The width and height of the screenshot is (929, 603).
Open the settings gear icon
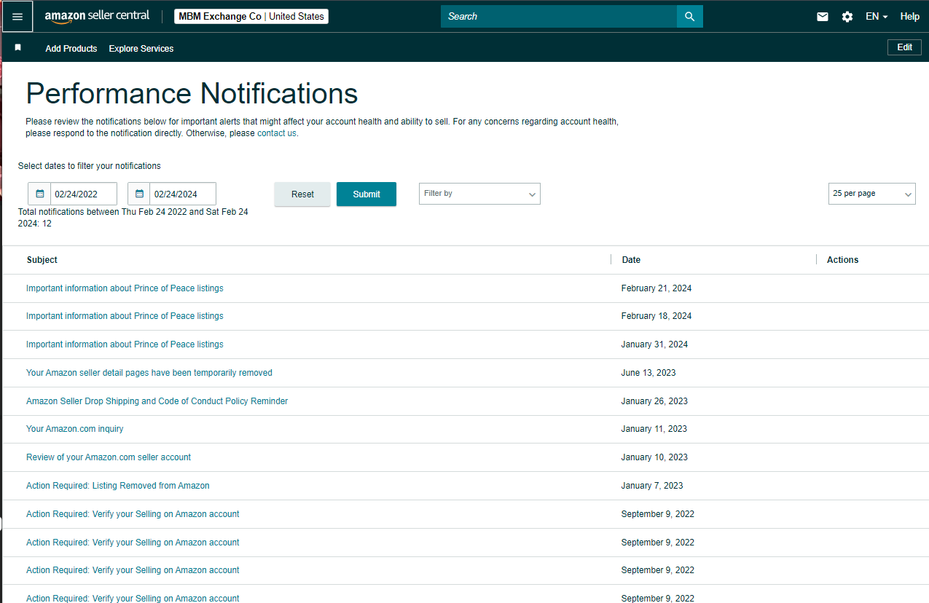click(847, 17)
